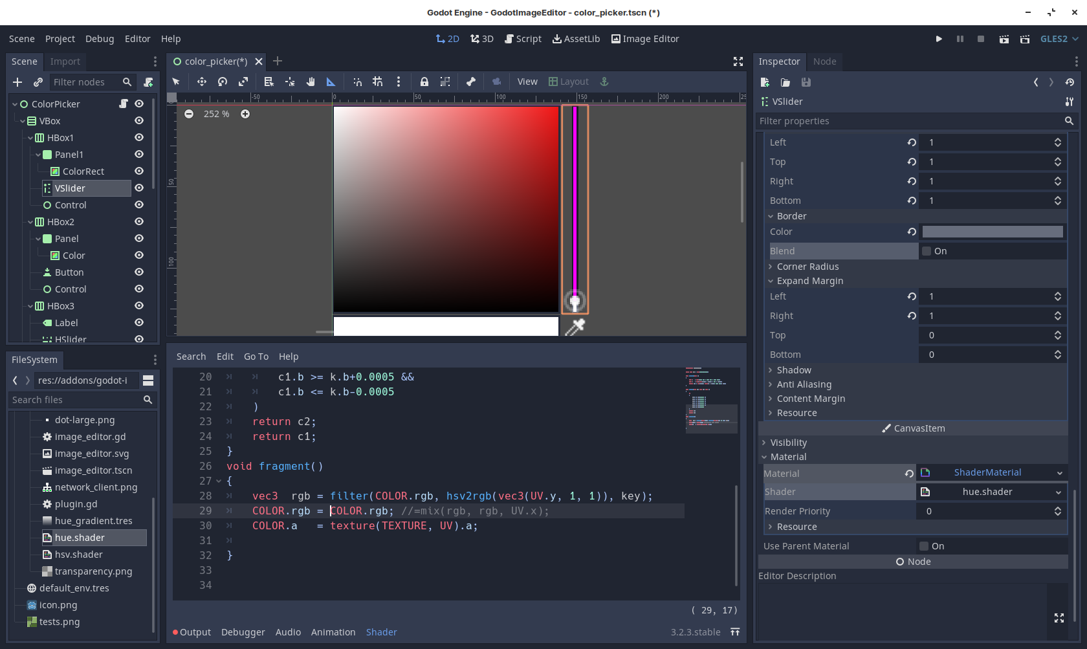Hide the ColorRect node
1087x649 pixels.
pos(139,171)
